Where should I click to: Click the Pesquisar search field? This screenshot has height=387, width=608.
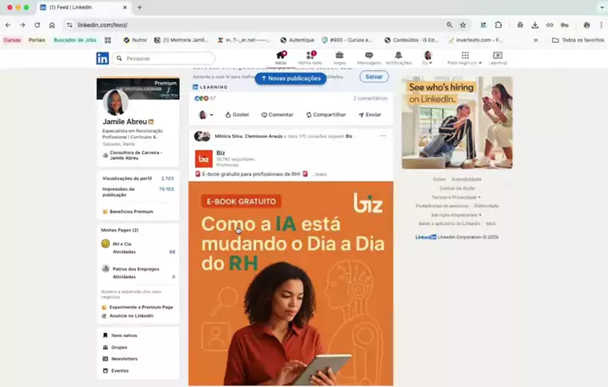[x=167, y=58]
